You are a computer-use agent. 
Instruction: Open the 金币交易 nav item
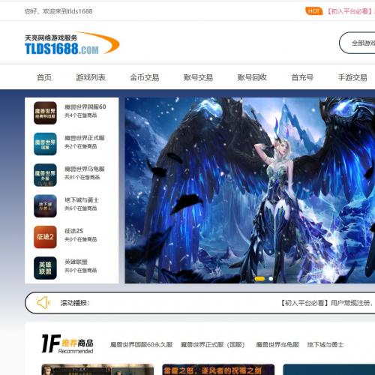click(x=145, y=77)
